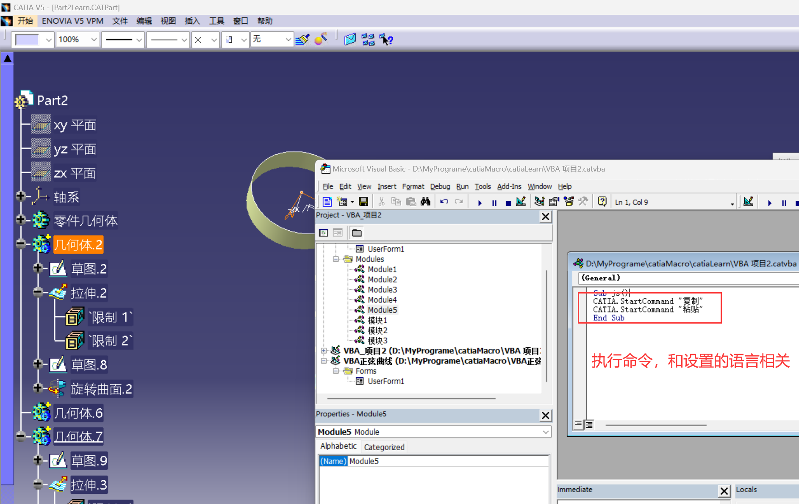
Task: Open Find with the binoculars icon
Action: 425,202
